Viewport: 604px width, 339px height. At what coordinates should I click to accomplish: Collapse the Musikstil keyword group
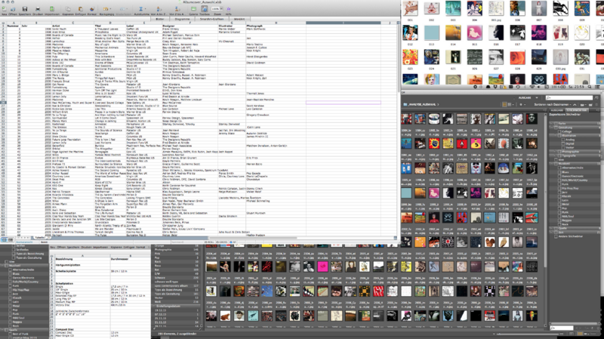coord(553,163)
